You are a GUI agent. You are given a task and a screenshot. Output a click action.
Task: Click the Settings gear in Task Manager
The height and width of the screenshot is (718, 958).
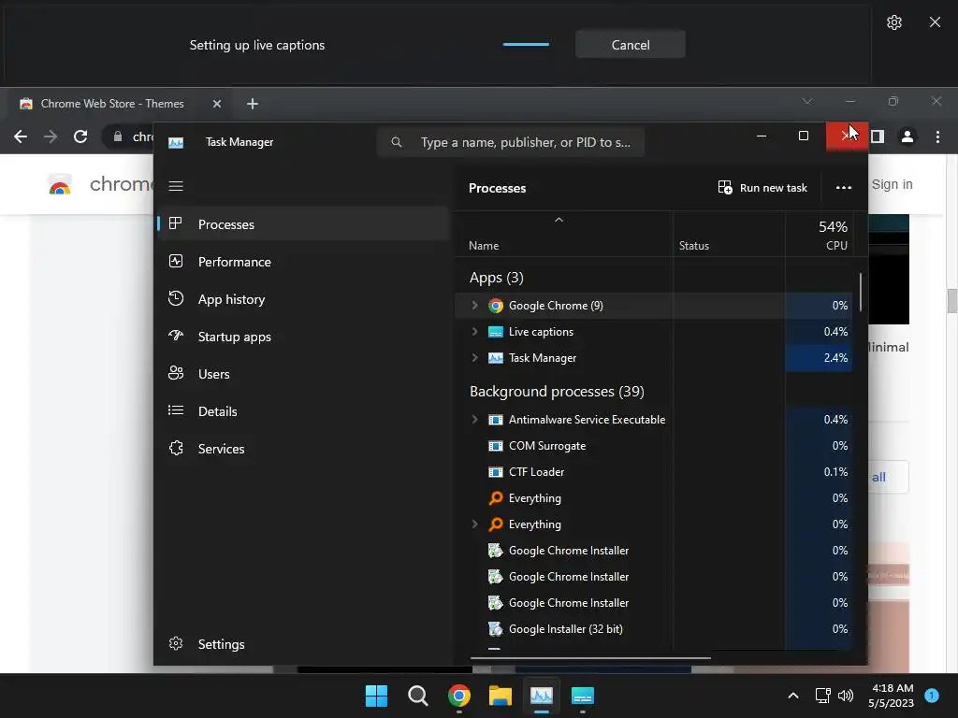click(176, 643)
